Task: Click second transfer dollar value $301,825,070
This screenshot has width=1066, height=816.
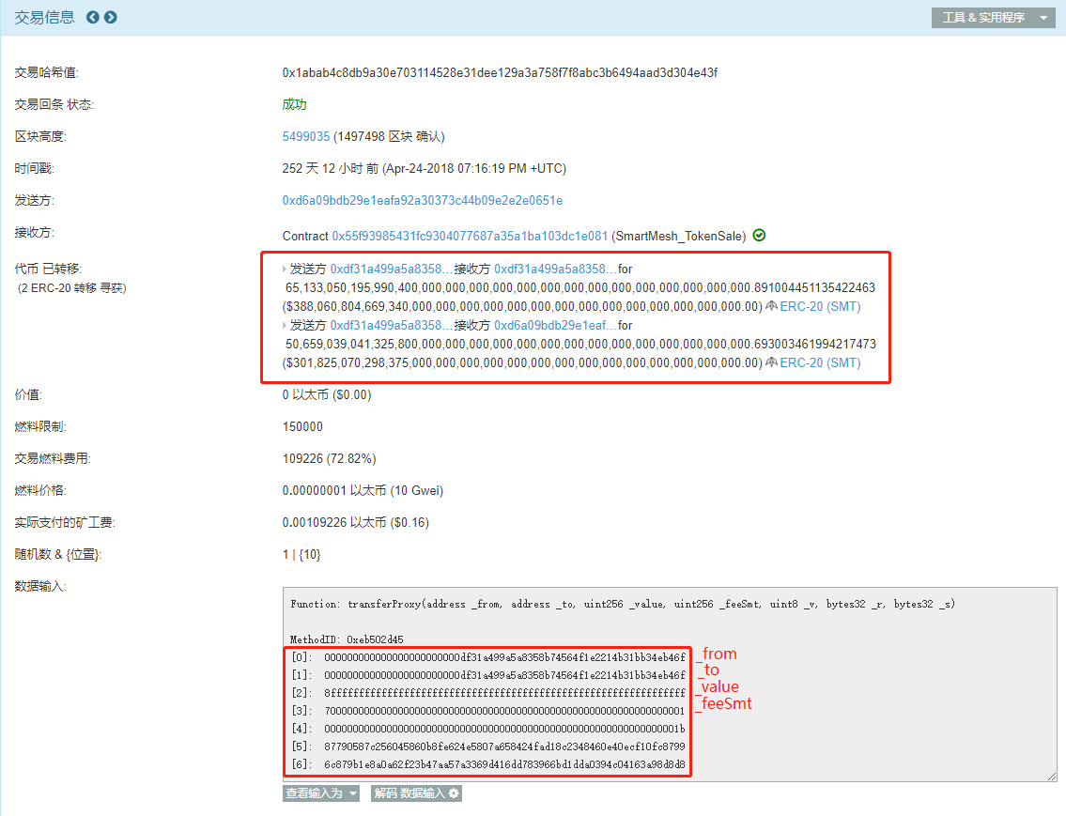Action: point(522,362)
